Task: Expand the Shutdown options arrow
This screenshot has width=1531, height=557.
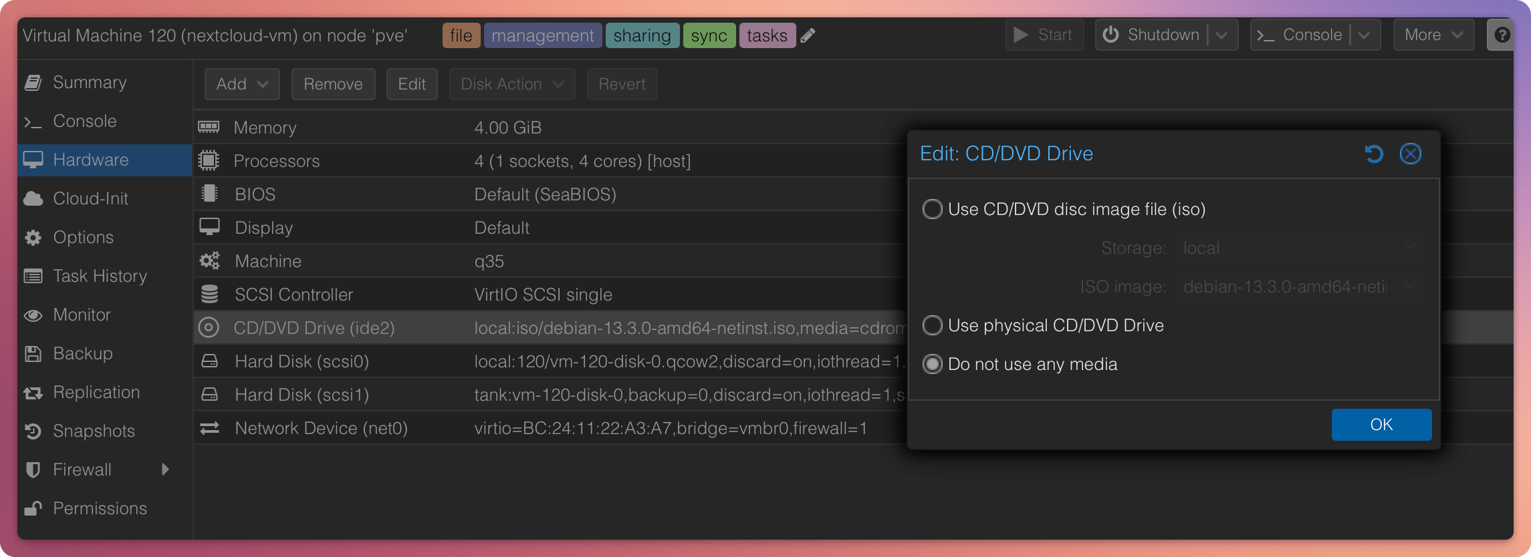Action: click(x=1222, y=35)
